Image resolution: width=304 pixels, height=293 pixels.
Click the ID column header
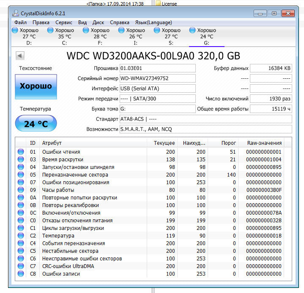33,143
